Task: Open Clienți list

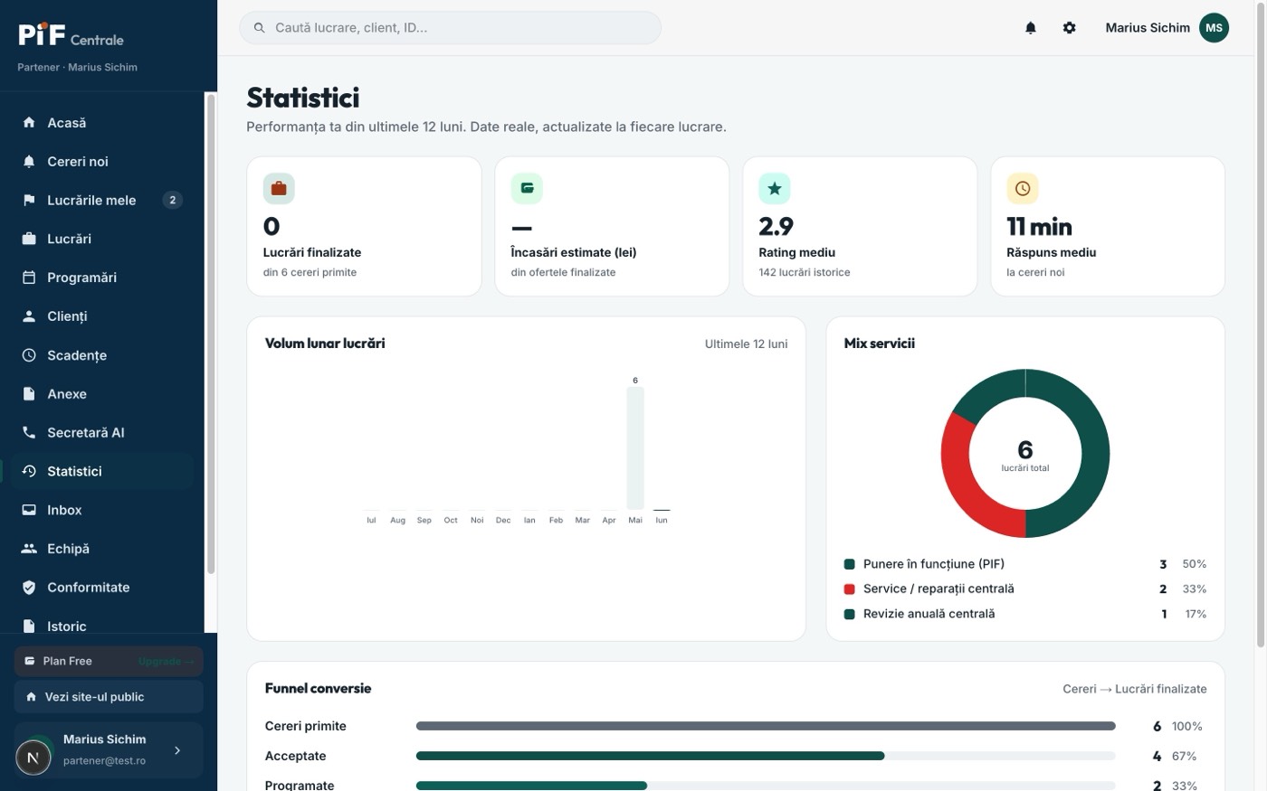Action: (102, 316)
